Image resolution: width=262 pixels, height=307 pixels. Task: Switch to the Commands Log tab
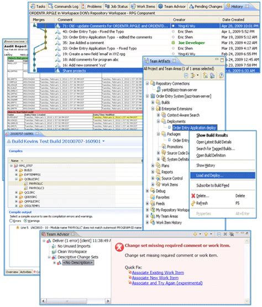pos(64,7)
